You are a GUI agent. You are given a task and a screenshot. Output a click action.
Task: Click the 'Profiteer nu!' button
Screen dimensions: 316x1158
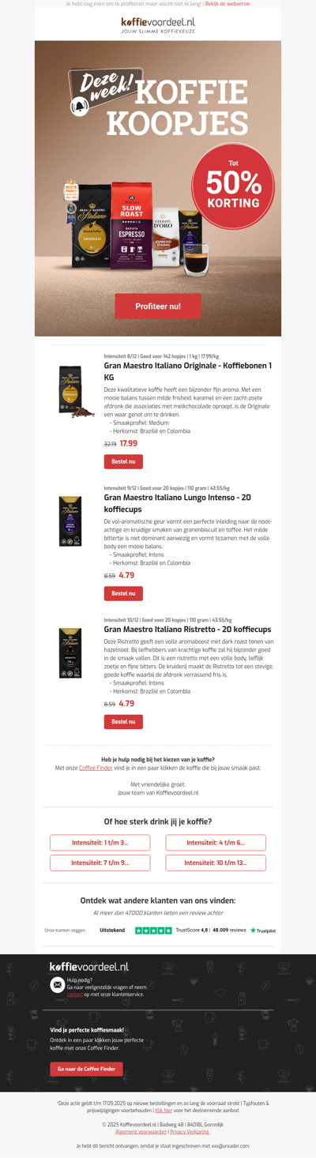tap(158, 306)
